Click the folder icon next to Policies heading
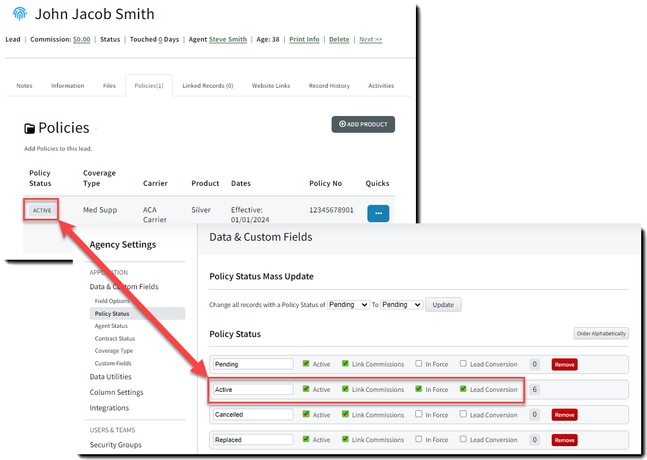The image size is (647, 460). tap(29, 129)
